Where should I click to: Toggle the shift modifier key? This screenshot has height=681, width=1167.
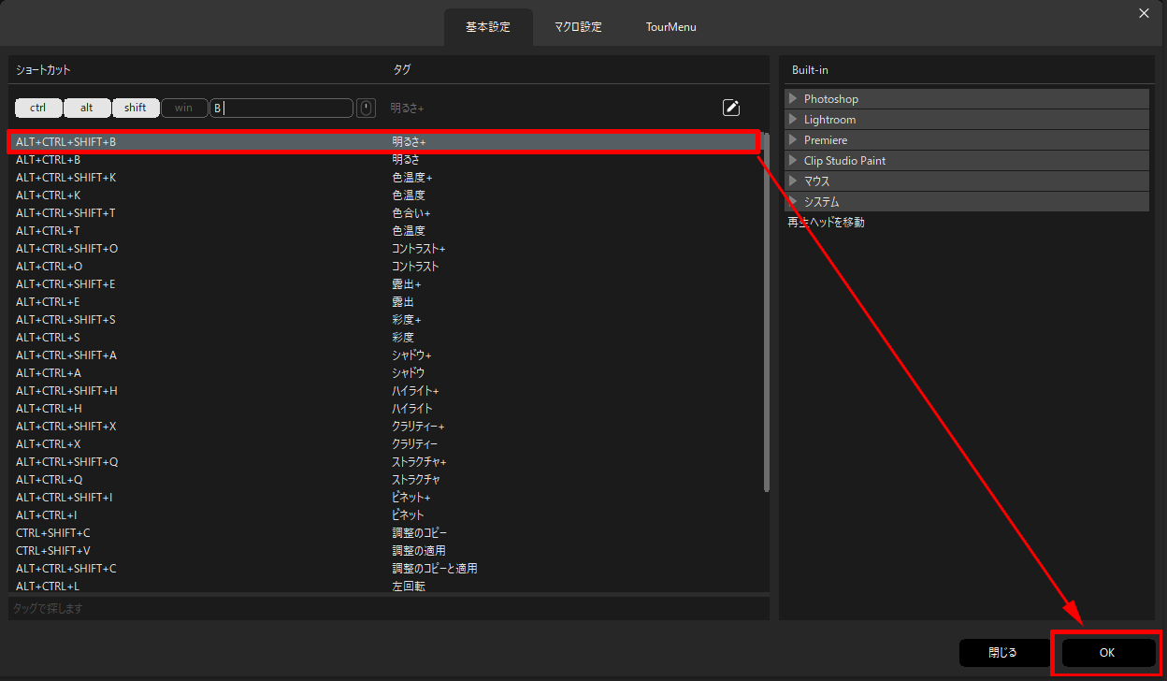pyautogui.click(x=136, y=108)
